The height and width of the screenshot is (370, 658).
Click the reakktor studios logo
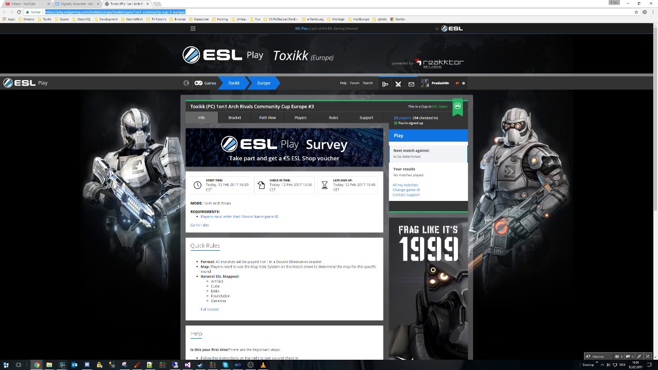point(440,63)
